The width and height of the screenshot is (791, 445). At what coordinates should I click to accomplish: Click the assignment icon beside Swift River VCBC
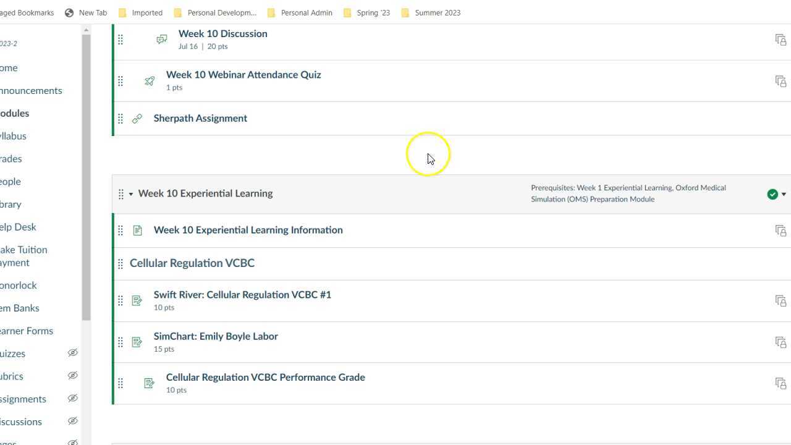[x=137, y=301]
